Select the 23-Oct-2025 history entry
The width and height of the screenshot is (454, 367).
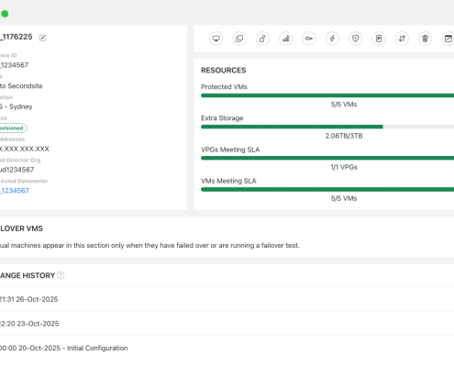tap(227, 324)
